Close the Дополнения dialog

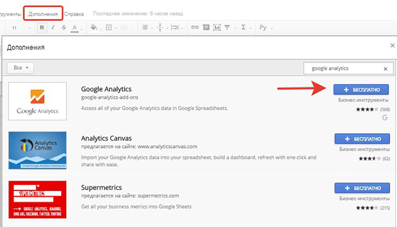393,46
